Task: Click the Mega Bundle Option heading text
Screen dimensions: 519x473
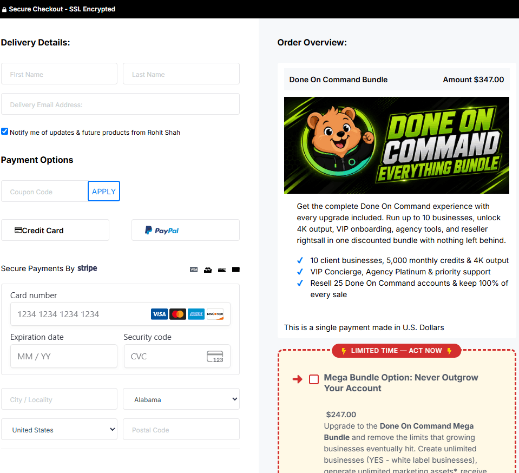Action: point(401,383)
